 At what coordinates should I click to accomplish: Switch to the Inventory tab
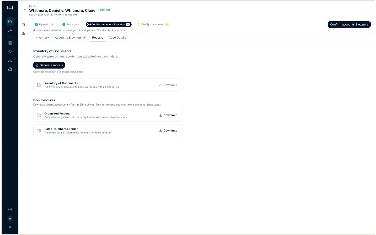(x=42, y=38)
